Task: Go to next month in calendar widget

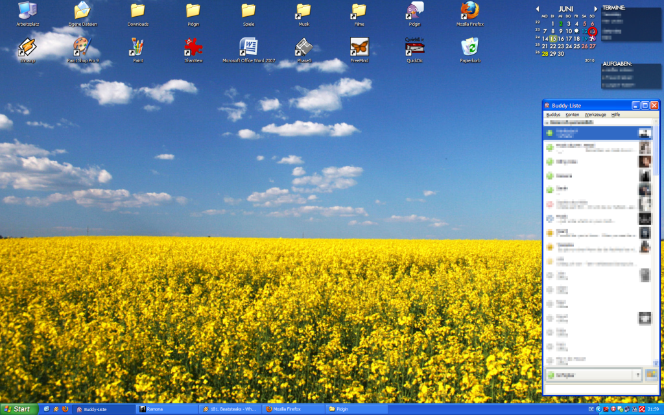Action: [596, 9]
